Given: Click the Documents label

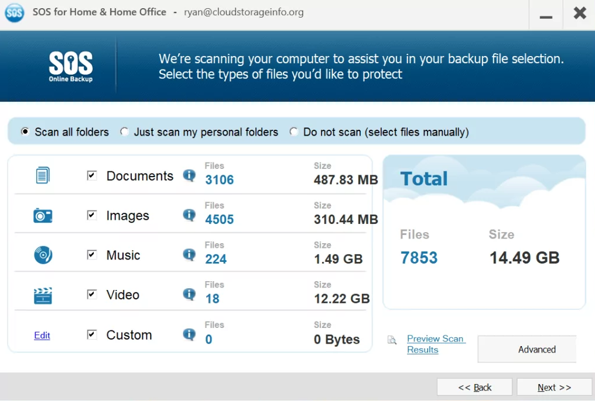Looking at the screenshot, I should [x=139, y=176].
